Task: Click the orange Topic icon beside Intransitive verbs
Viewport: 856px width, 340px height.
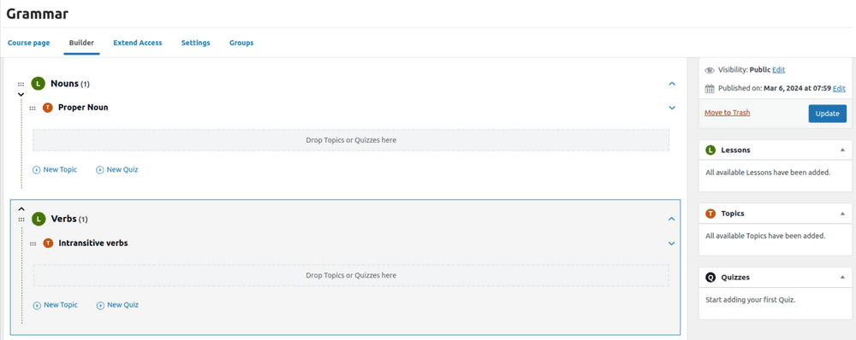Action: click(x=48, y=243)
